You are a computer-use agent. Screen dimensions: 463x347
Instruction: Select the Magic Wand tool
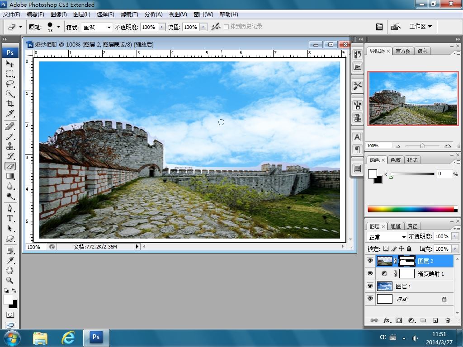click(10, 94)
